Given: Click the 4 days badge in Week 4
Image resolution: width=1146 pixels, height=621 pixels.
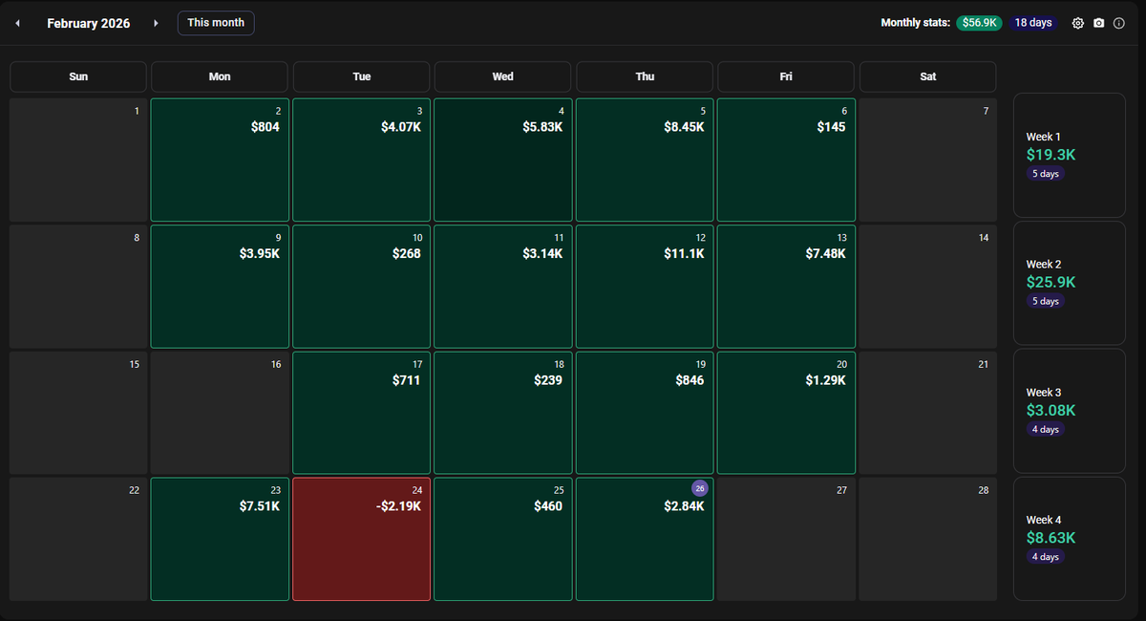Looking at the screenshot, I should click(x=1046, y=556).
